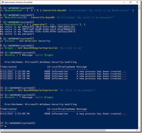Click the vertical scrollbar down arrow

click(139, 128)
